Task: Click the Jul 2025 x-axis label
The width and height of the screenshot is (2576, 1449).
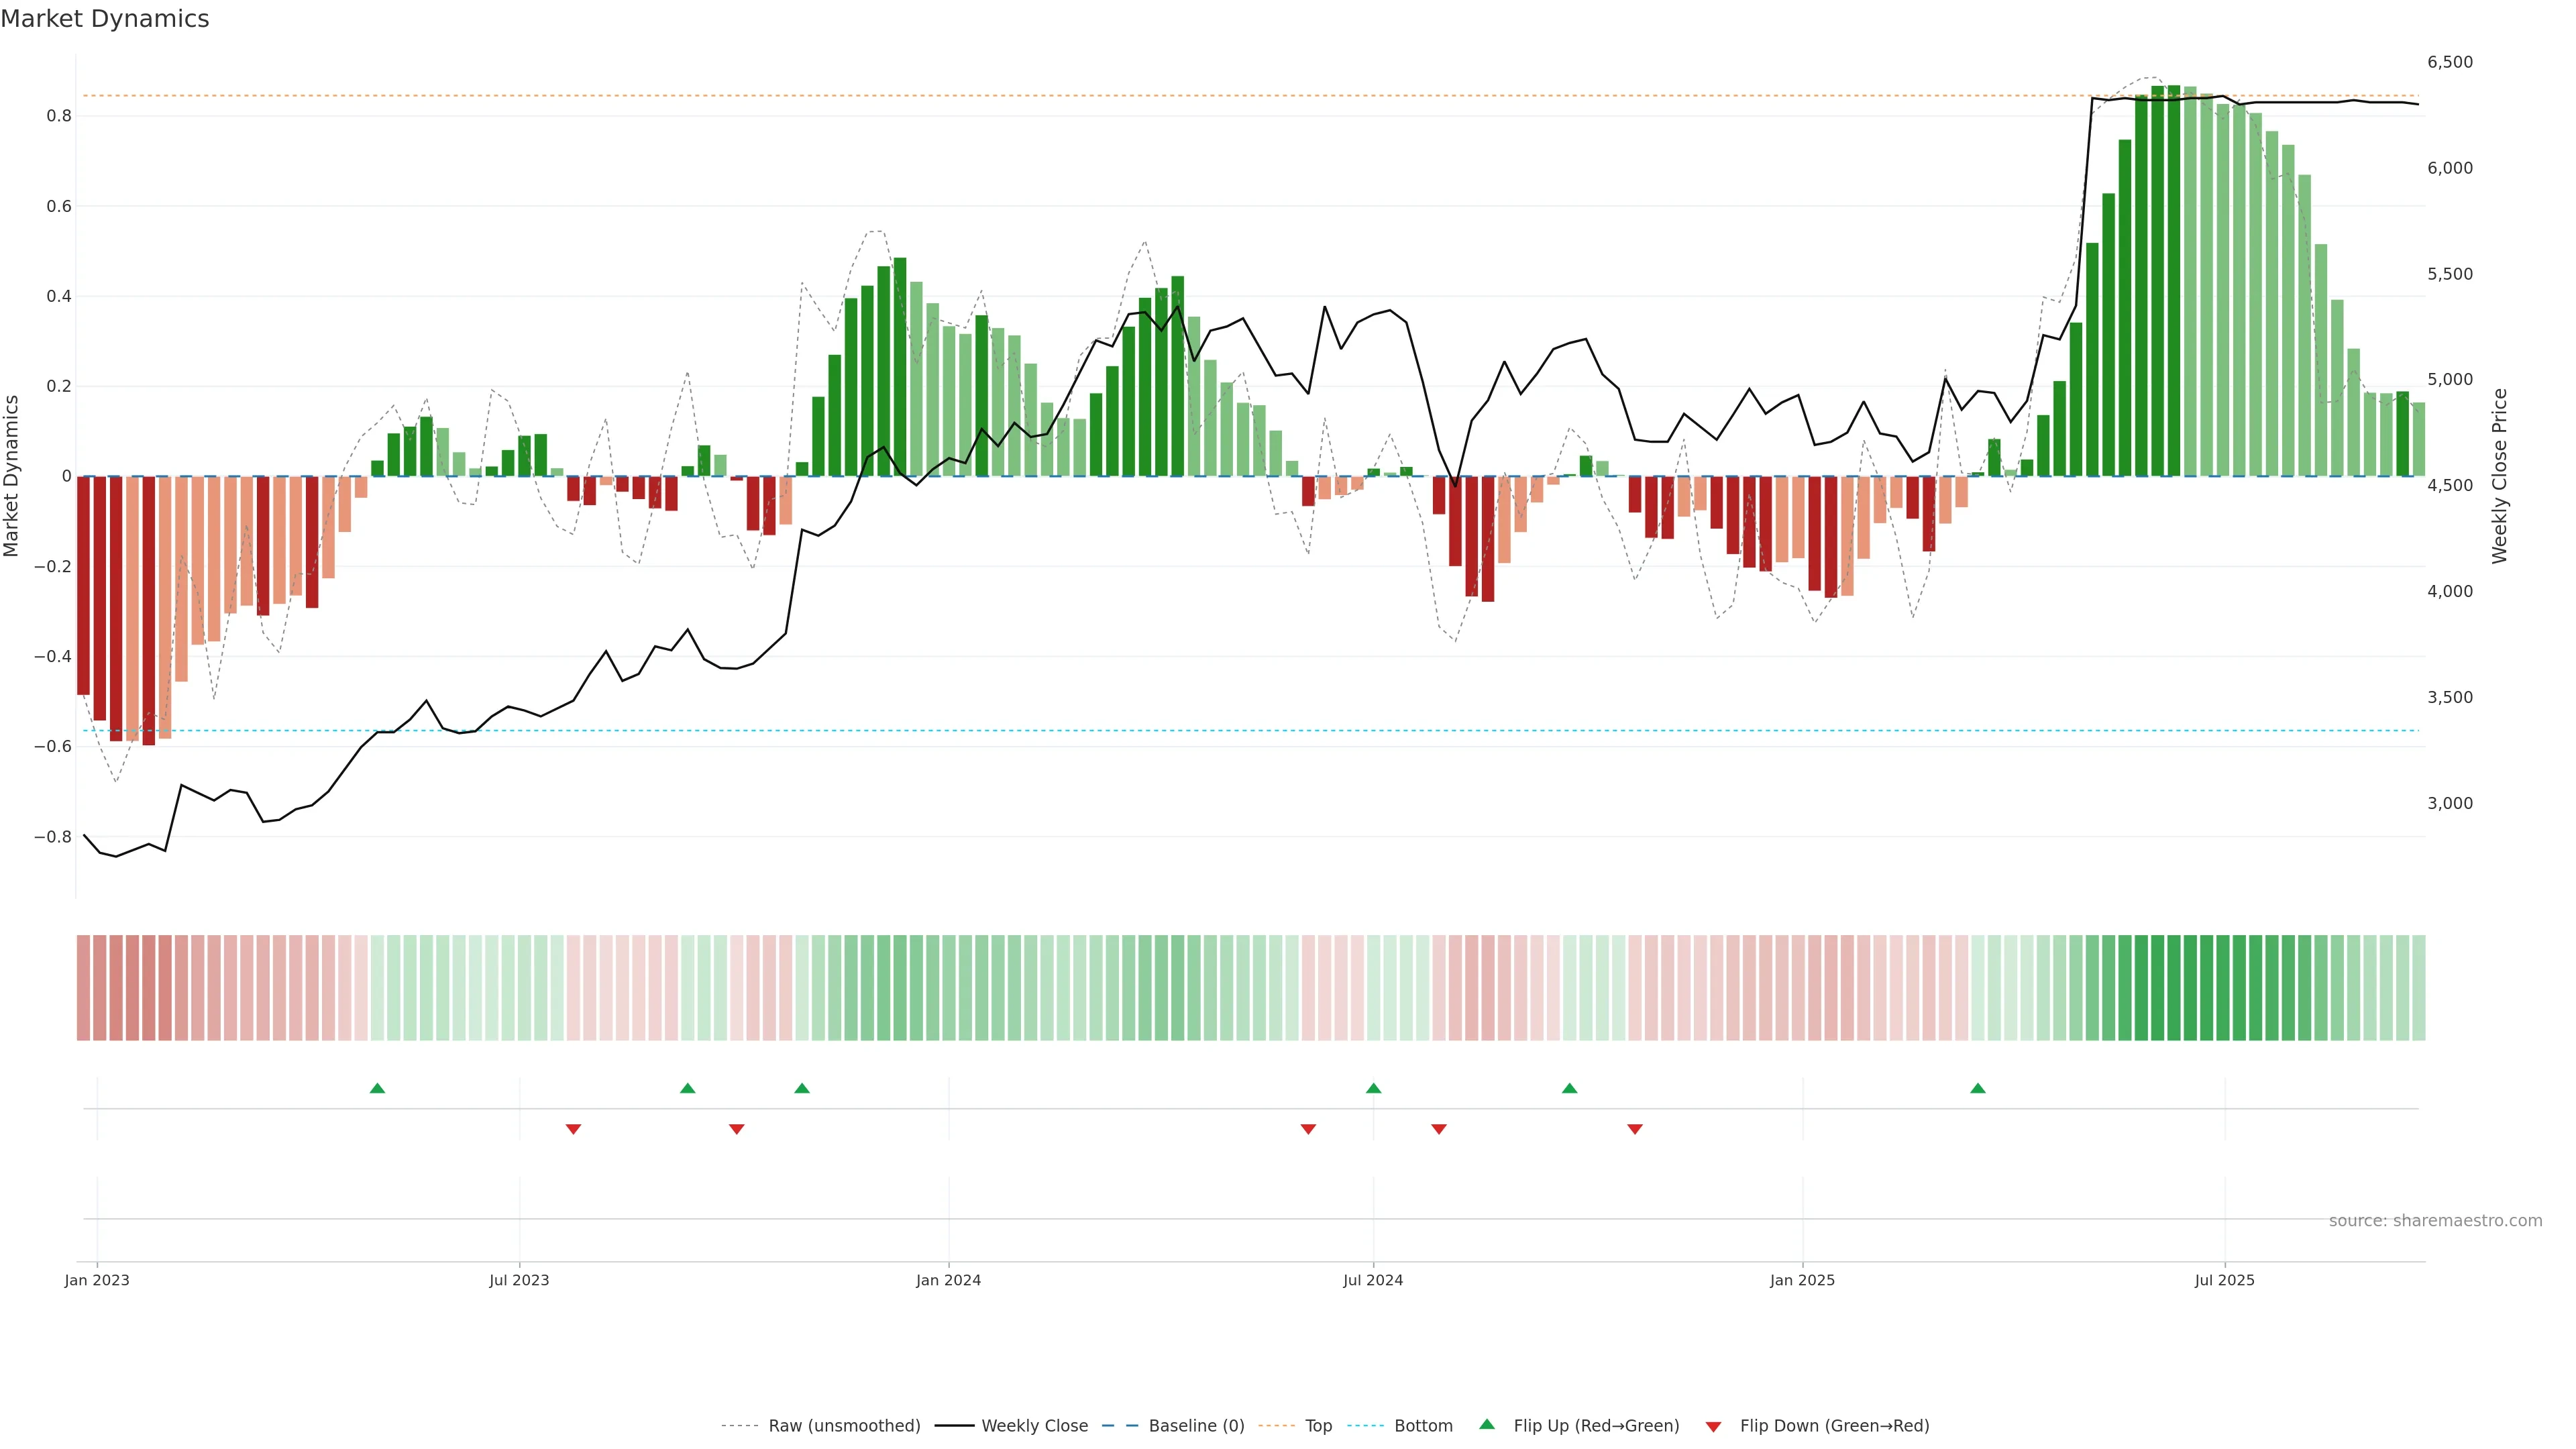Action: point(2224,1280)
